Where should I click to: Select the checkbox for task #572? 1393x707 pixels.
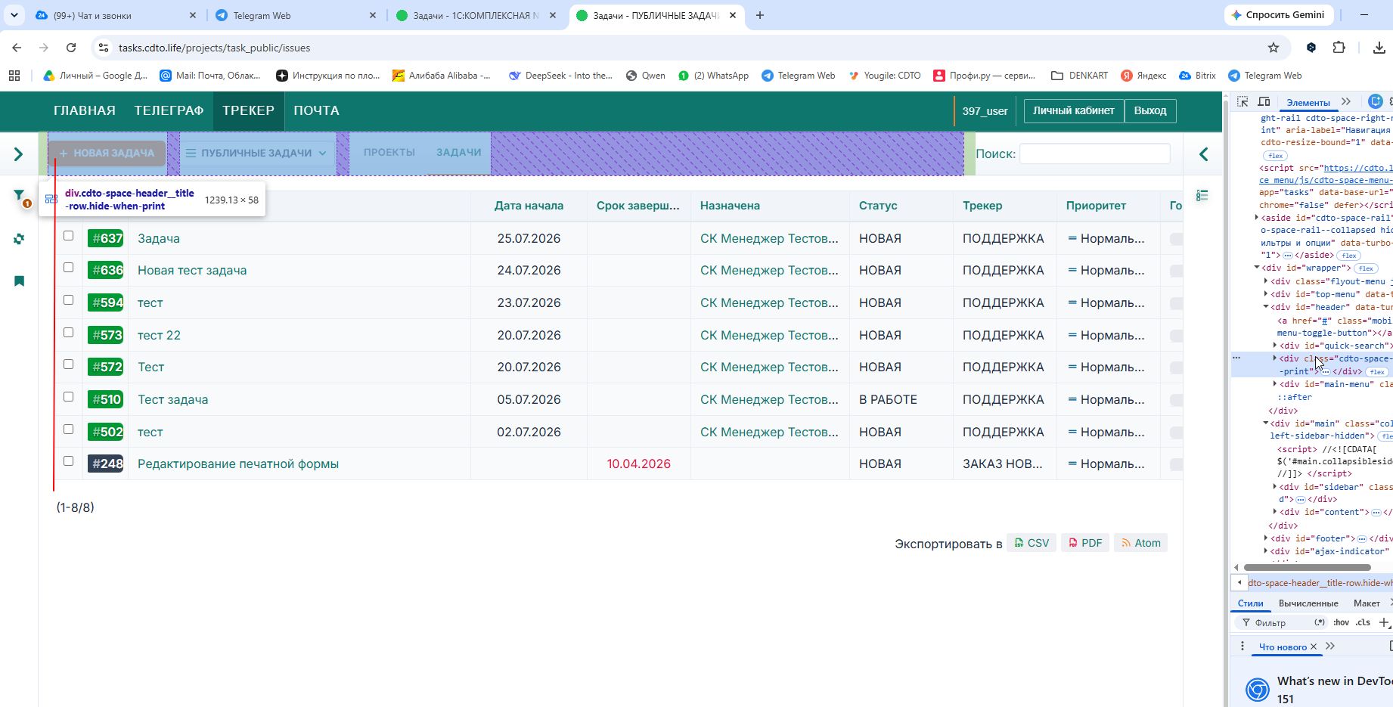(x=68, y=364)
